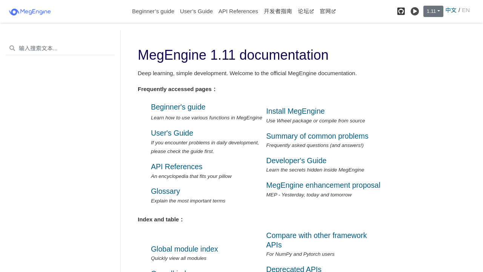The width and height of the screenshot is (483, 272).
Task: Open the 1.11 version dropdown
Action: pyautogui.click(x=433, y=11)
